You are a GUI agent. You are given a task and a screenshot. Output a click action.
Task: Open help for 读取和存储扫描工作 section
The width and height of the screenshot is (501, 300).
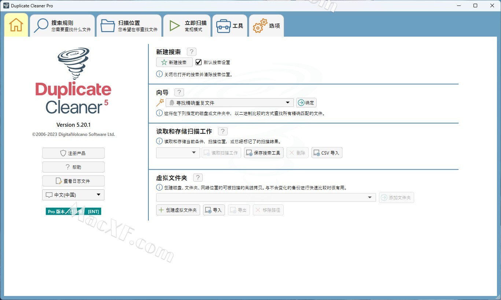tap(223, 131)
